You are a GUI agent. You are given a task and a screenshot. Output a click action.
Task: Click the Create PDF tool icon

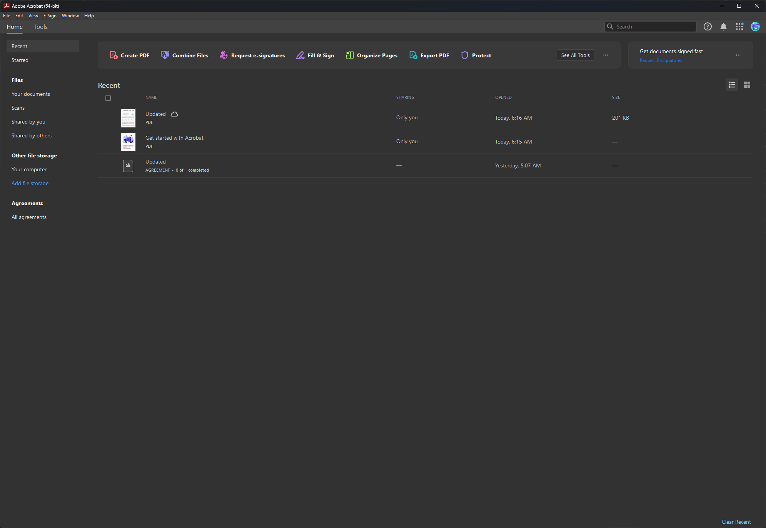(113, 55)
